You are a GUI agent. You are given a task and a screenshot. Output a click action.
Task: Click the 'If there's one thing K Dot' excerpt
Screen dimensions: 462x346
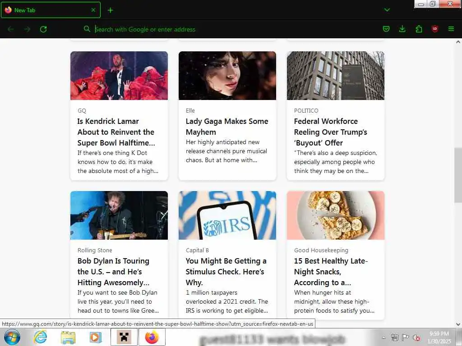[x=118, y=162]
